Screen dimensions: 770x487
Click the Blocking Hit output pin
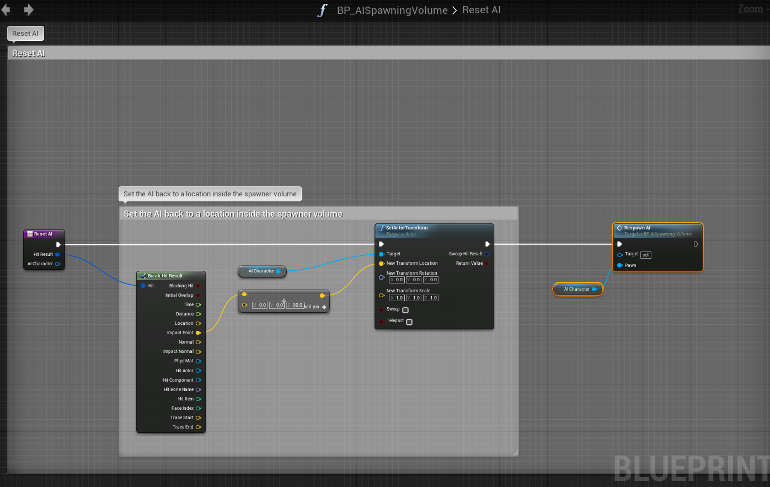point(198,286)
